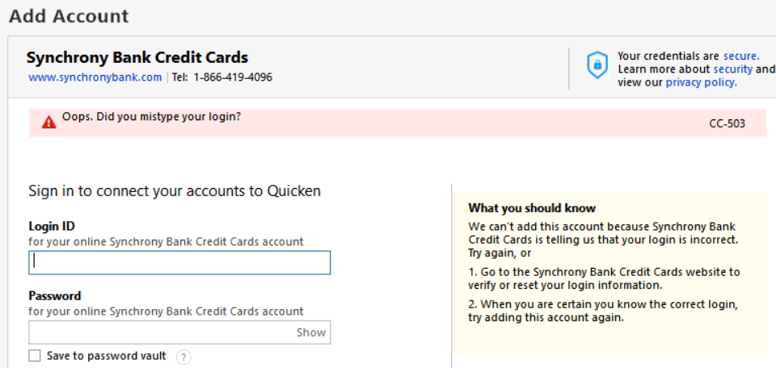Click the Password bold label

coord(54,296)
